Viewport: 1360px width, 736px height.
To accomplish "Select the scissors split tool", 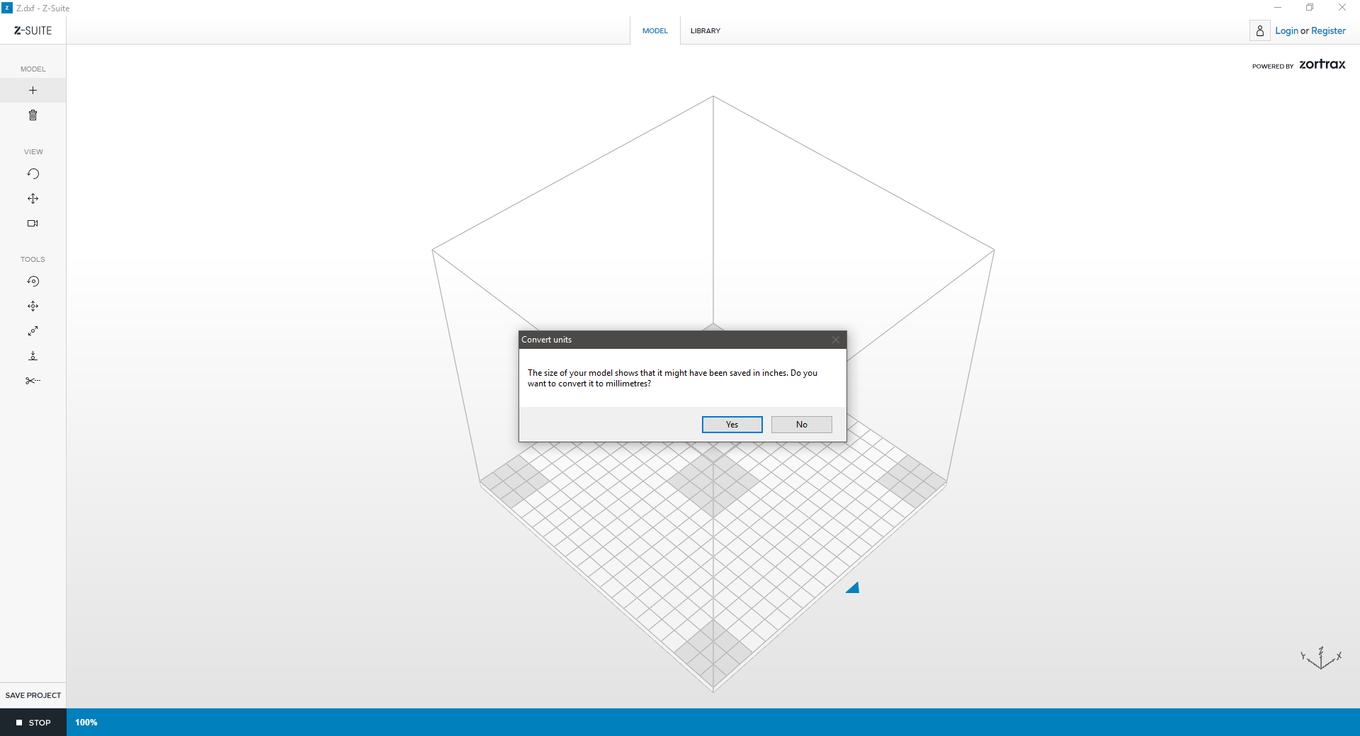I will (33, 381).
